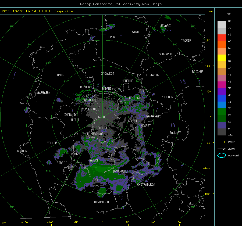Click the DHARWAD city label
Screen dimensions: 242x226
point(70,115)
